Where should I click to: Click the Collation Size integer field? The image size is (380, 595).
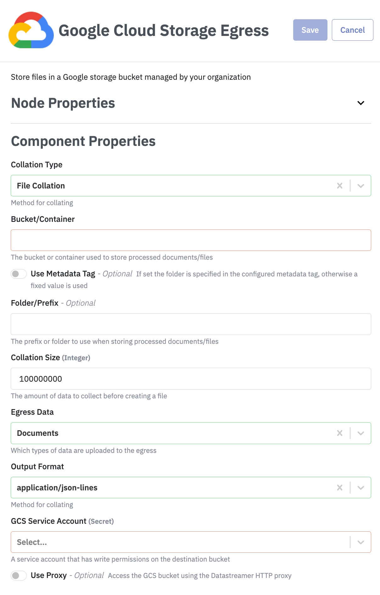point(191,378)
